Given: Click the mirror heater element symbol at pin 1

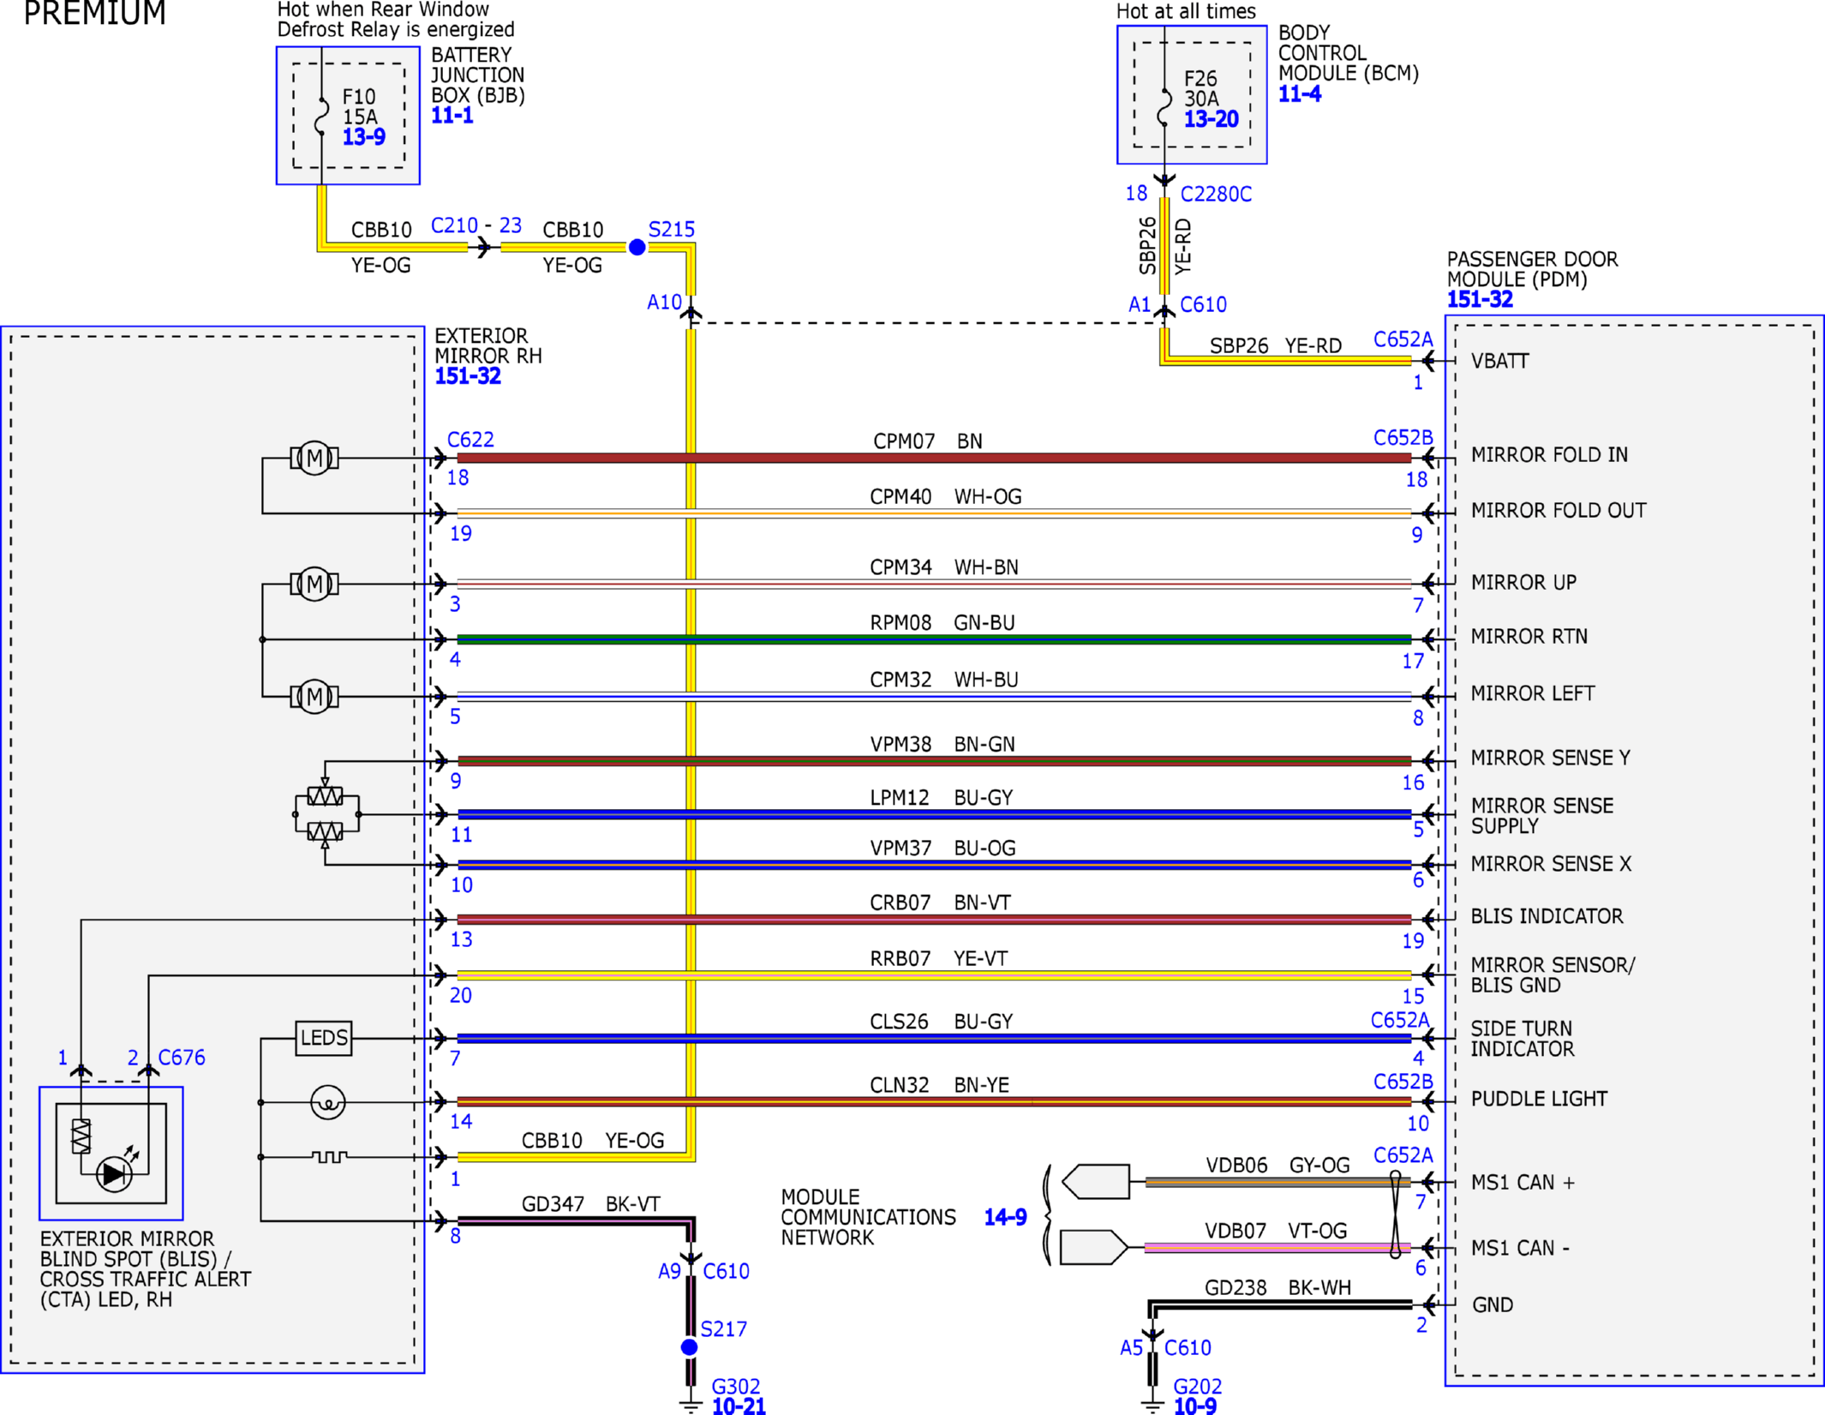Looking at the screenshot, I should click(x=330, y=1157).
